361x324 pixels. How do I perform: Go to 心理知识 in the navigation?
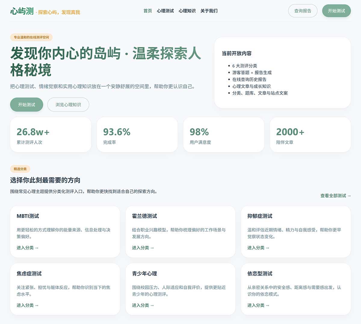pyautogui.click(x=187, y=11)
